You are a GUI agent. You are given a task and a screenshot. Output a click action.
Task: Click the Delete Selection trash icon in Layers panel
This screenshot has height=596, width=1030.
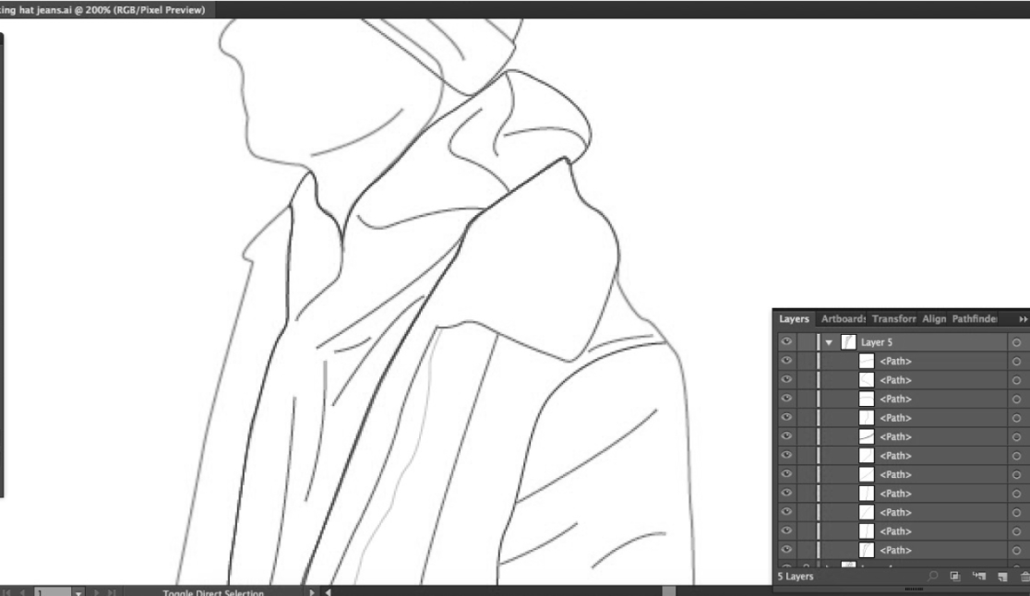click(1024, 577)
